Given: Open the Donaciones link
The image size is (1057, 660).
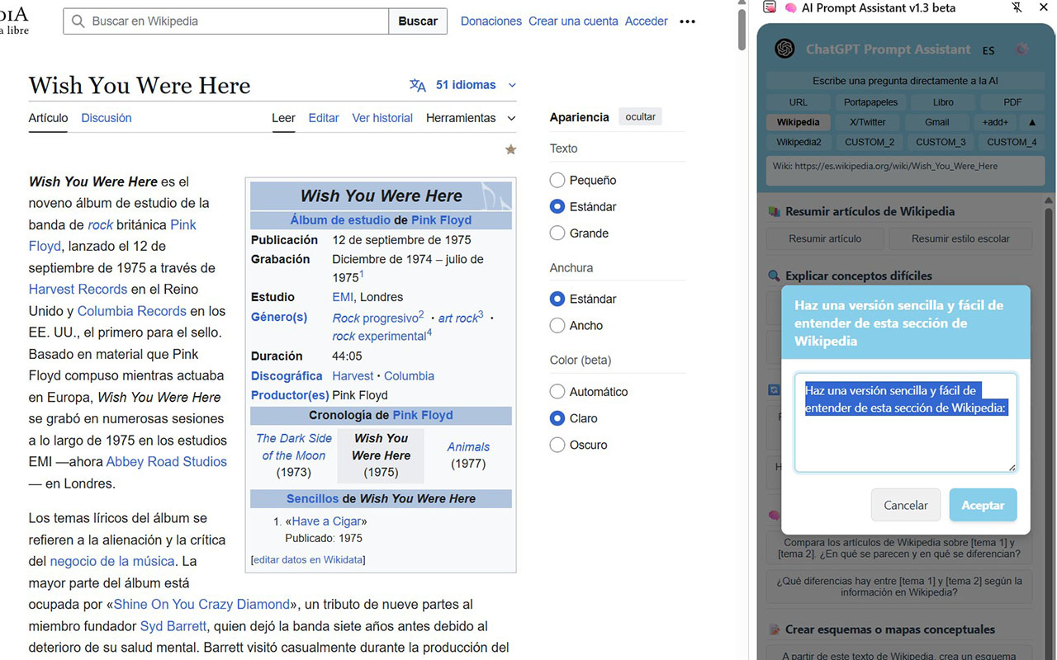Looking at the screenshot, I should point(491,21).
